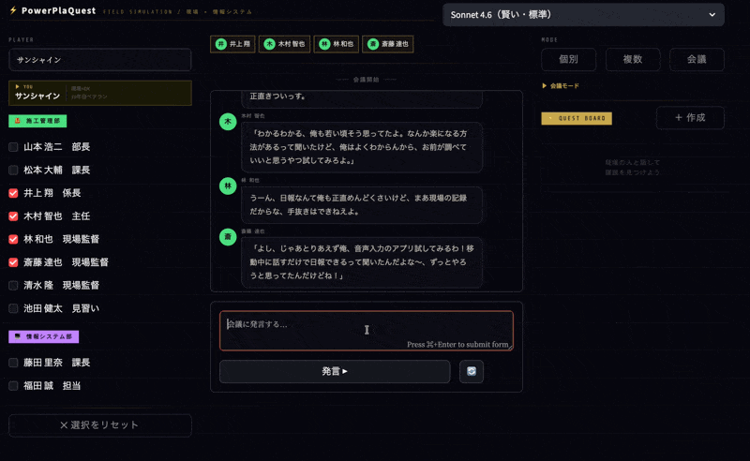The image size is (750, 461).
Task: Uncheck the 井上 翔 係長 checkbox
Action: pos(13,193)
